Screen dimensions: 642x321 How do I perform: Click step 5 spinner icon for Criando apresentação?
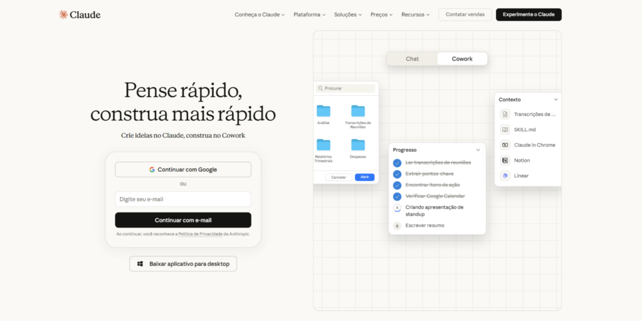pyautogui.click(x=397, y=208)
